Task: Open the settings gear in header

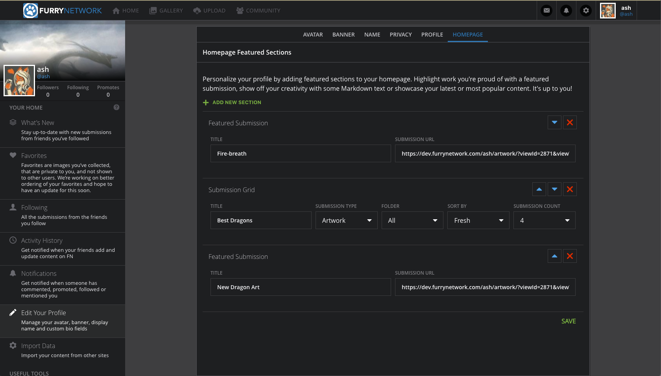Action: tap(586, 11)
